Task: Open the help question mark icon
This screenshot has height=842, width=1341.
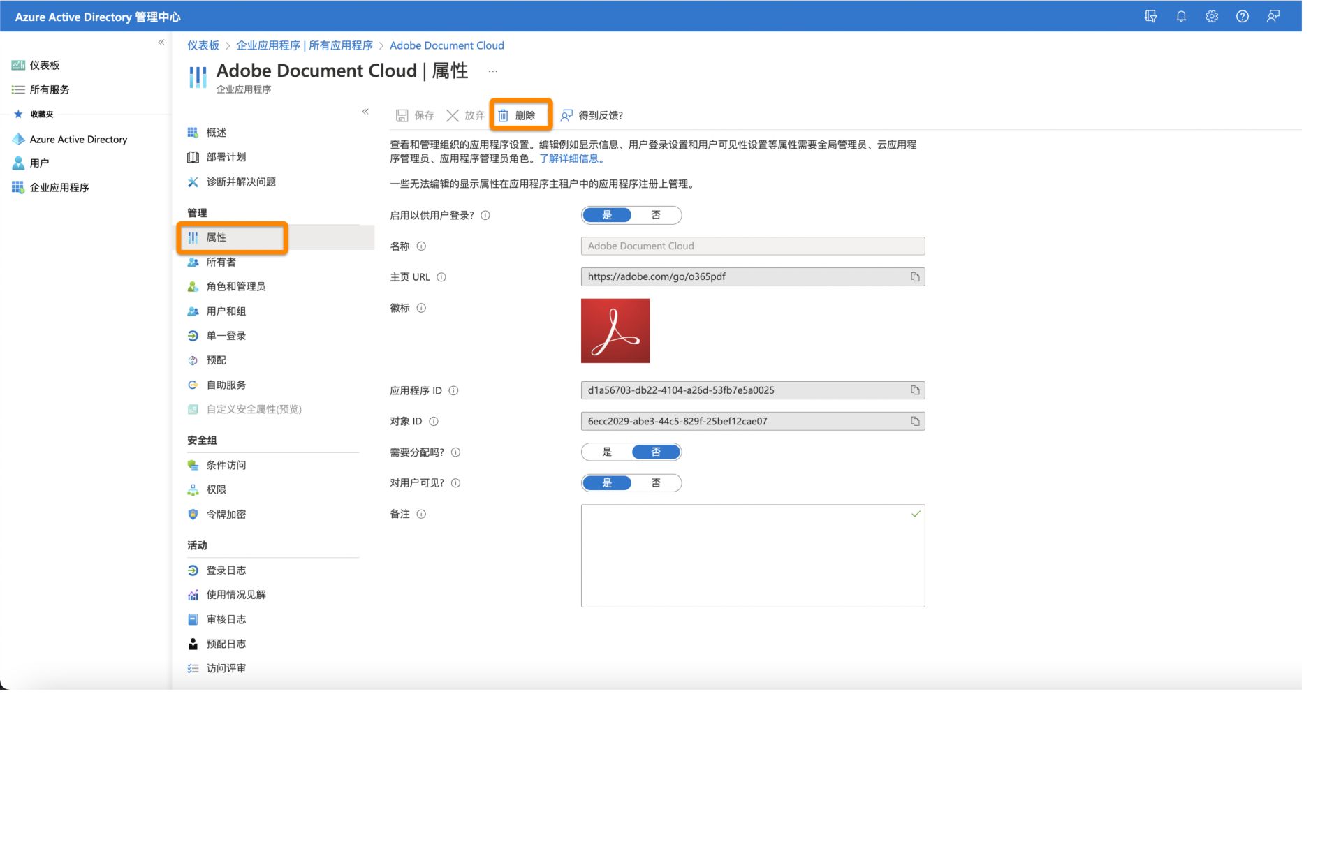Action: [x=1243, y=16]
